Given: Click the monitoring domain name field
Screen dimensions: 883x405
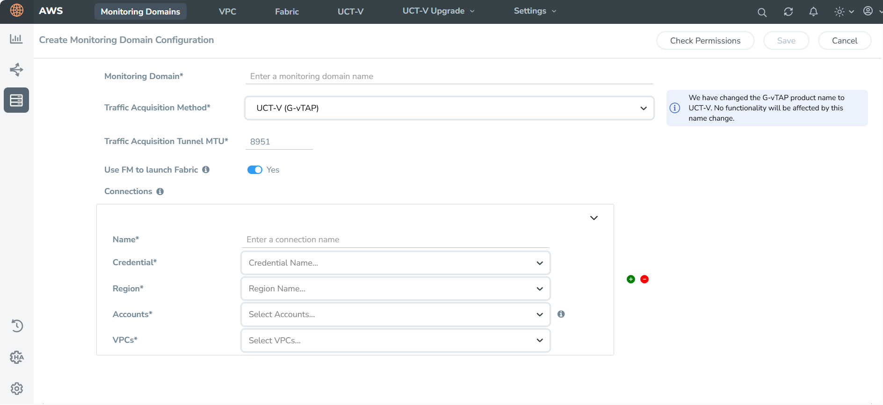Looking at the screenshot, I should pyautogui.click(x=449, y=76).
